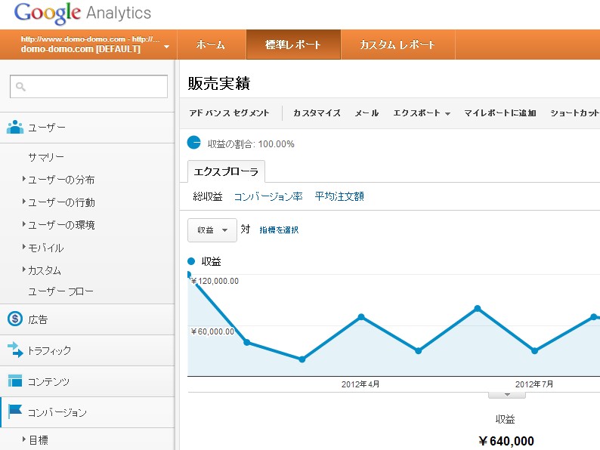Screen dimensions: 600x450
Task: Open アドバンス セグメント
Action: pyautogui.click(x=229, y=113)
